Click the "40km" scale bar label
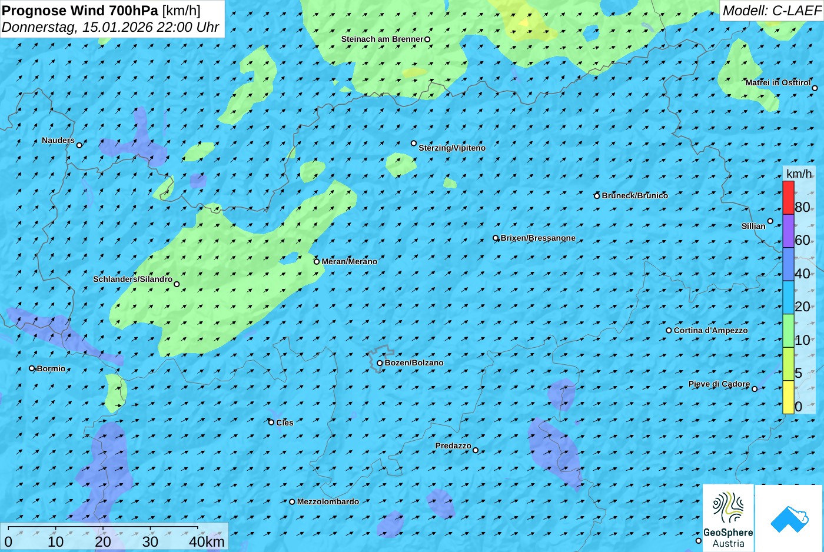Viewport: 824px width, 552px height. tap(207, 542)
